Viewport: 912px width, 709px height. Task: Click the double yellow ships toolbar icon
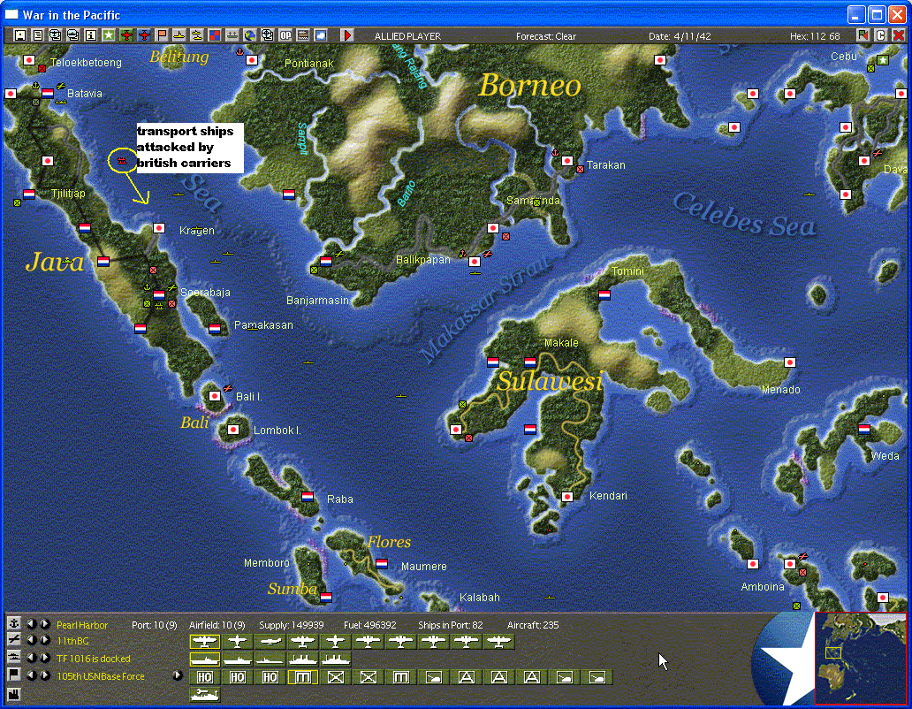tap(197, 35)
